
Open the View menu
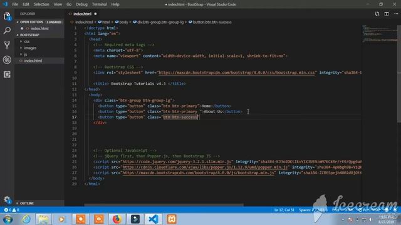[x=58, y=4]
